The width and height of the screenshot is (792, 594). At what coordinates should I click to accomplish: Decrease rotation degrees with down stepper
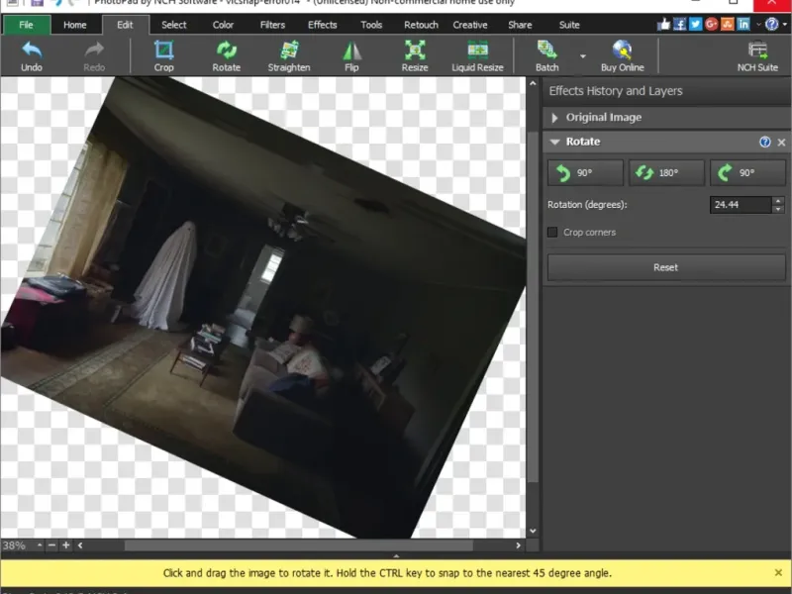point(778,209)
